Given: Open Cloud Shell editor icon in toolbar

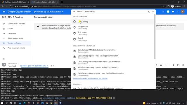Looking at the screenshot, I should (156, 65).
